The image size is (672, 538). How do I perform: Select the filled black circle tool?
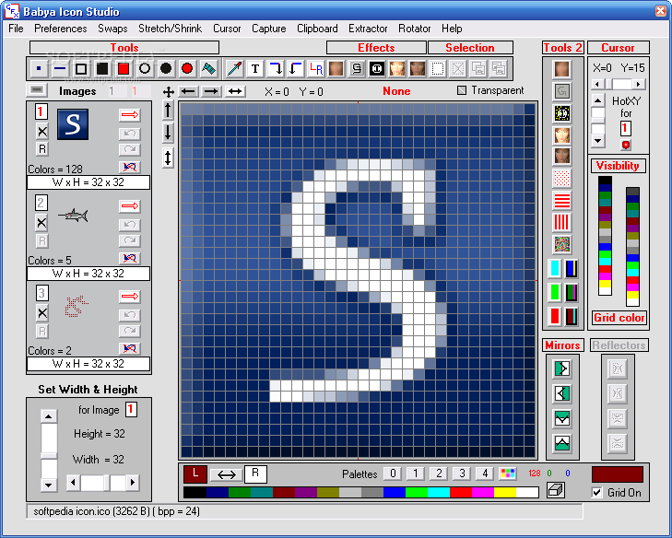[166, 68]
